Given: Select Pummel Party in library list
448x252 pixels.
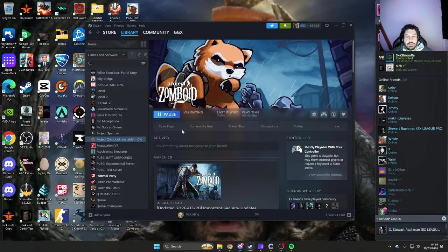Looking at the screenshot, I should pyautogui.click(x=106, y=176).
